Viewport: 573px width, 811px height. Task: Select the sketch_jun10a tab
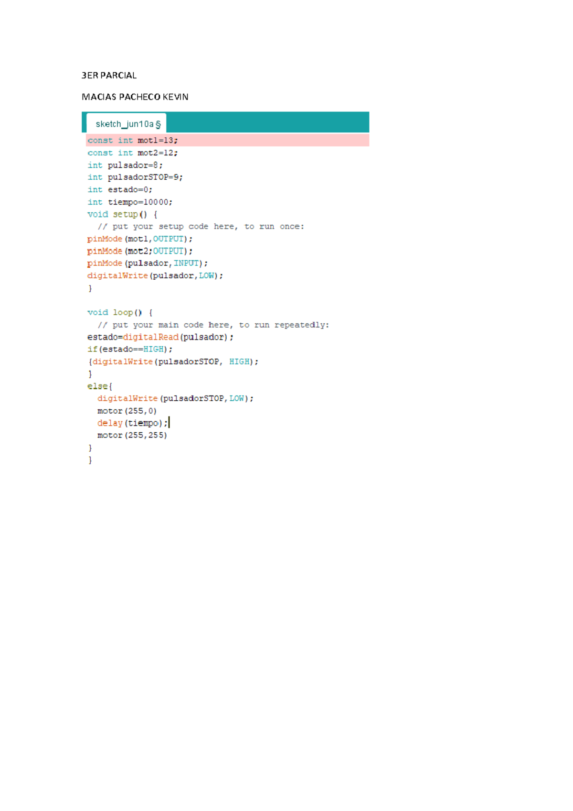coord(127,124)
